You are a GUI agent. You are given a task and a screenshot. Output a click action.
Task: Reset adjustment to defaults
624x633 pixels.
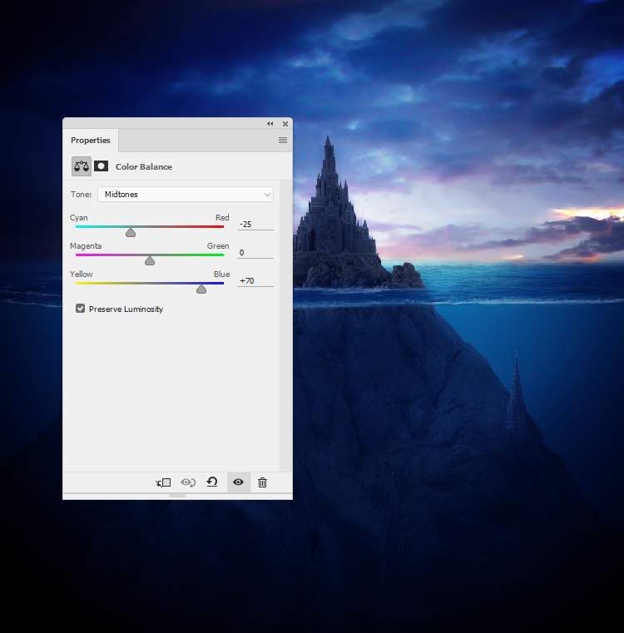[212, 482]
